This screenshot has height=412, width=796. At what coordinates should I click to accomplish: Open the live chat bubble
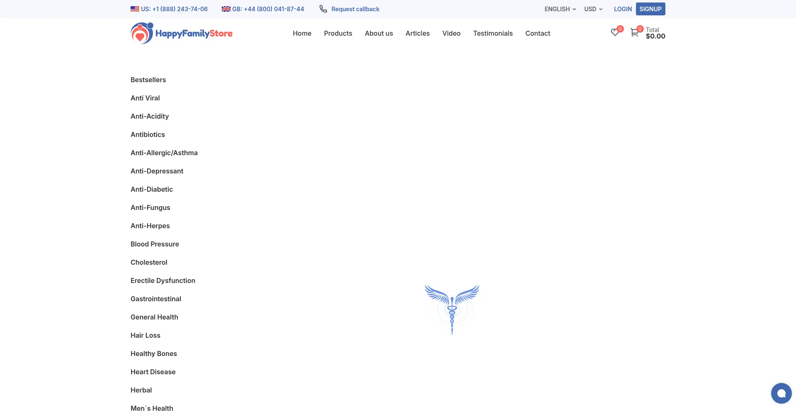pyautogui.click(x=781, y=393)
